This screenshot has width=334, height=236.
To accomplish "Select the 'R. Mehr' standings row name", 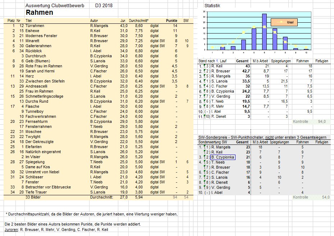I will (218, 107).
